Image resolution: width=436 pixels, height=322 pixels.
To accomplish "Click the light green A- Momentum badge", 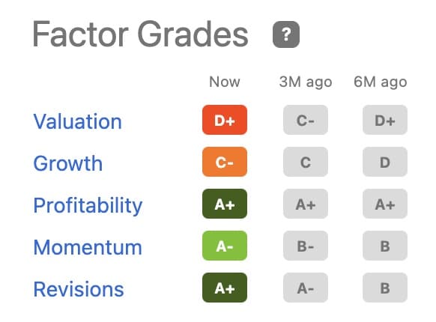I will pyautogui.click(x=225, y=246).
